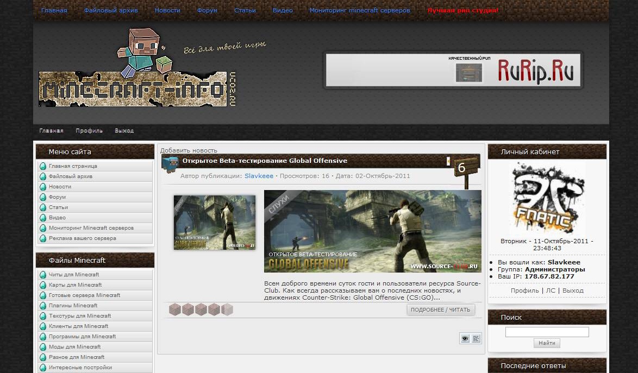Open Главная страница in Меню сайта
Image resolution: width=638 pixels, height=373 pixels.
[73, 166]
